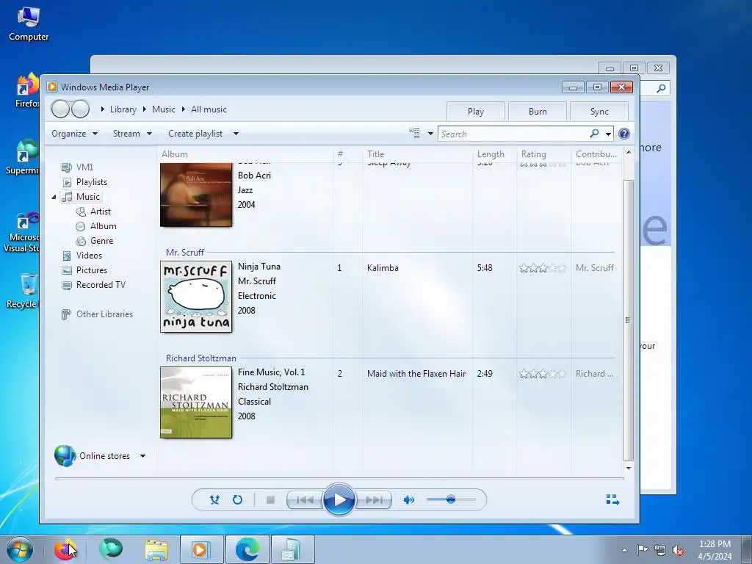
Task: Click All music in the breadcrumb
Action: (x=209, y=109)
